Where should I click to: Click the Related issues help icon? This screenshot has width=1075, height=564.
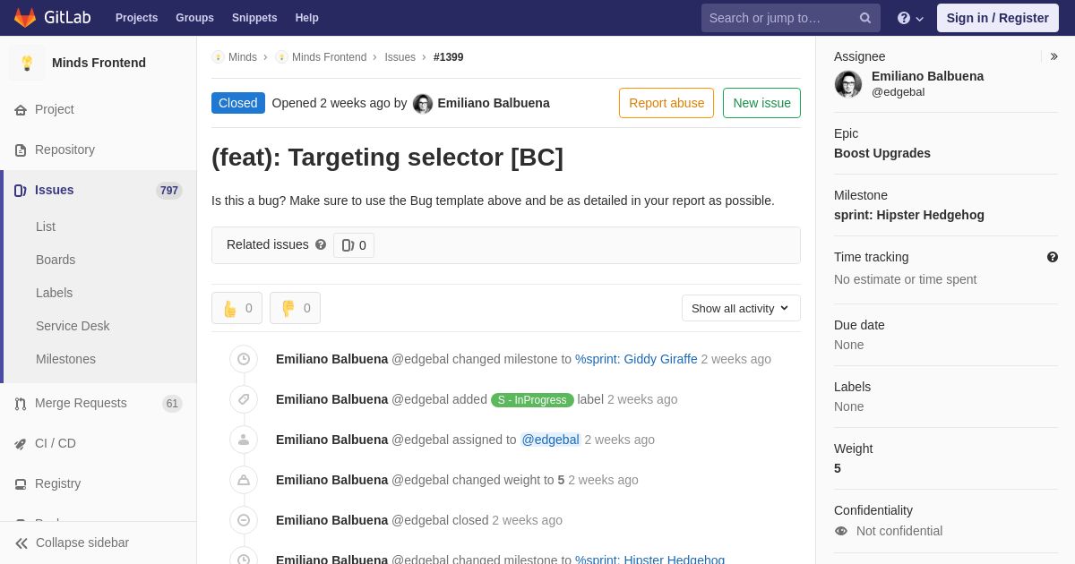pos(321,244)
